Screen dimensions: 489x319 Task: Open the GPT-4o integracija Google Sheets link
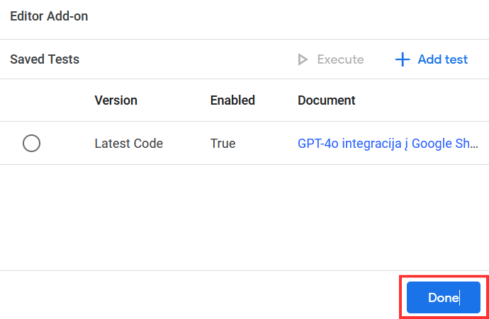pos(388,144)
